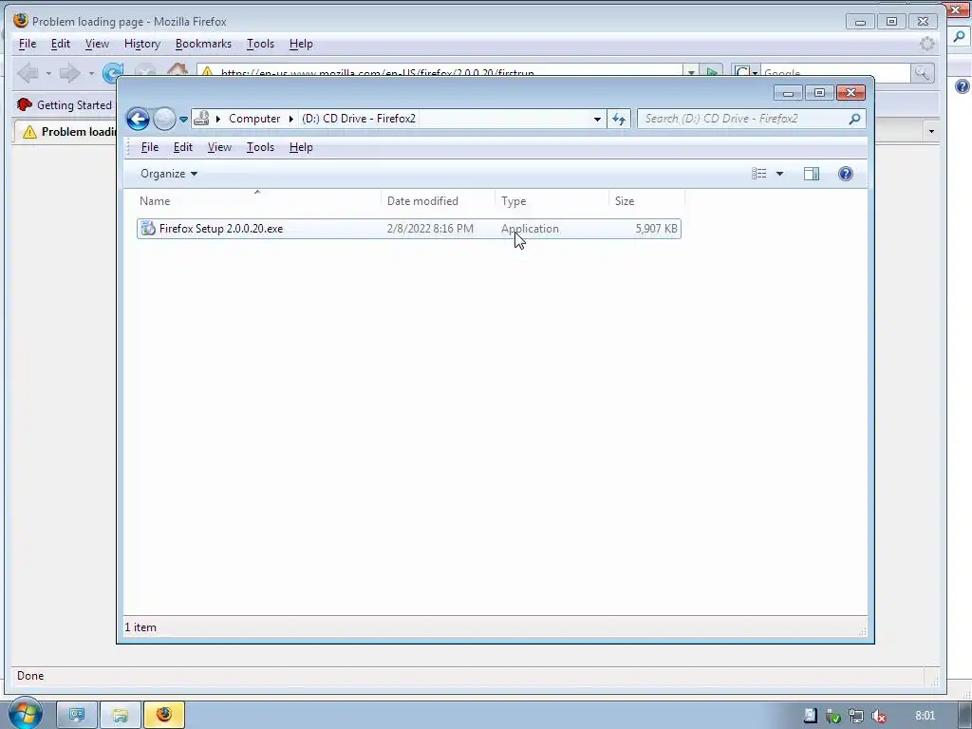Click the Firefox Reload button
Viewport: 972px width, 729px height.
coord(112,72)
